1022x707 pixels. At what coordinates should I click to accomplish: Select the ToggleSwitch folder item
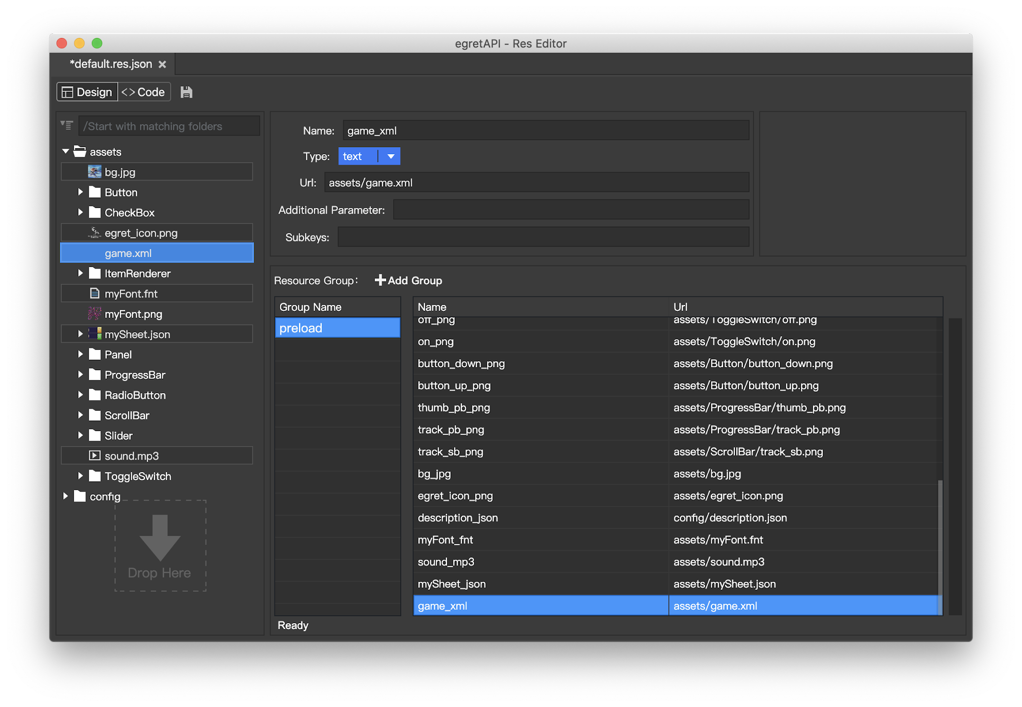coord(137,476)
